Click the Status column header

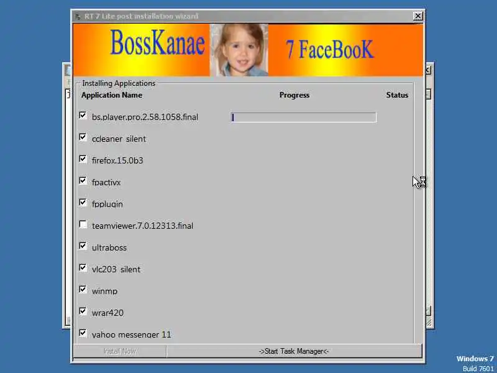click(397, 95)
